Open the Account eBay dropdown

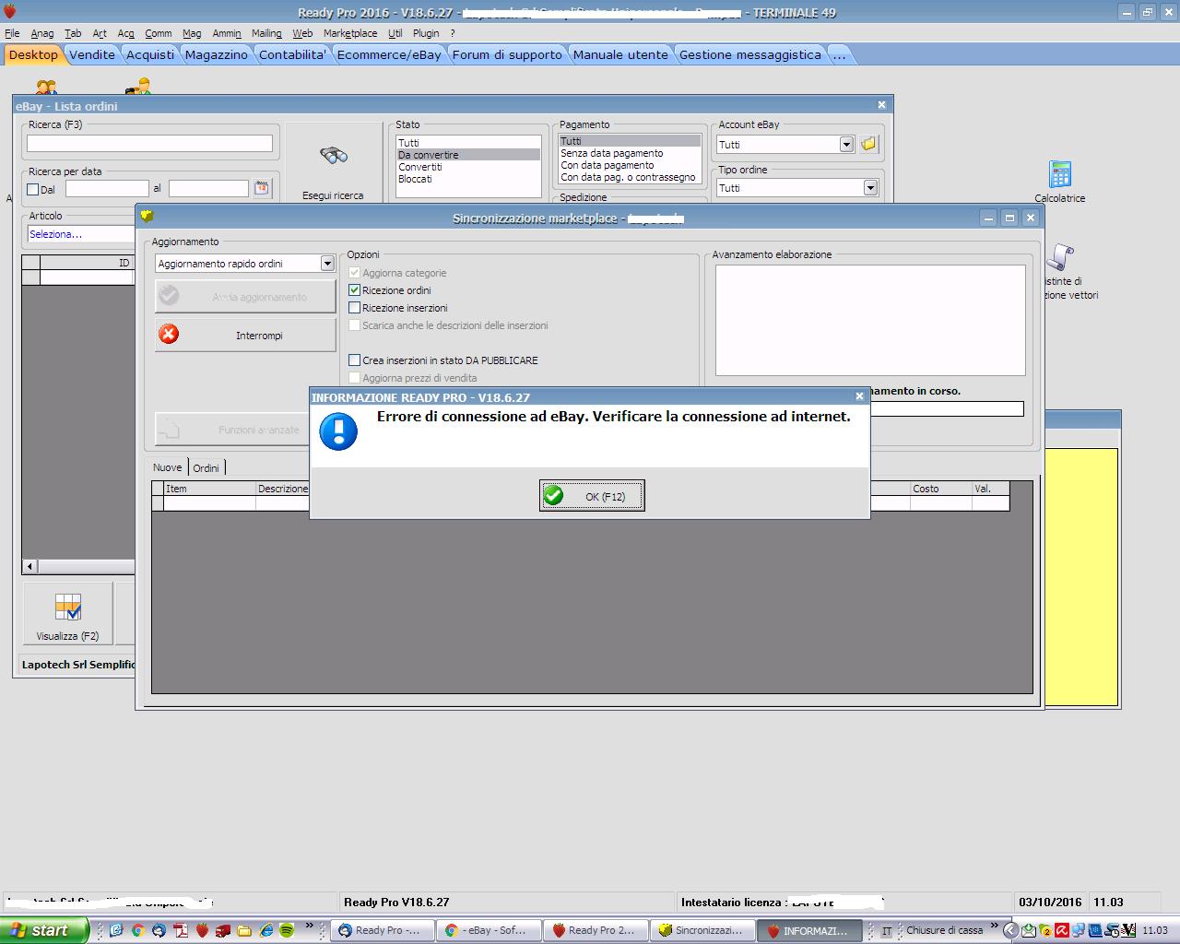point(846,145)
